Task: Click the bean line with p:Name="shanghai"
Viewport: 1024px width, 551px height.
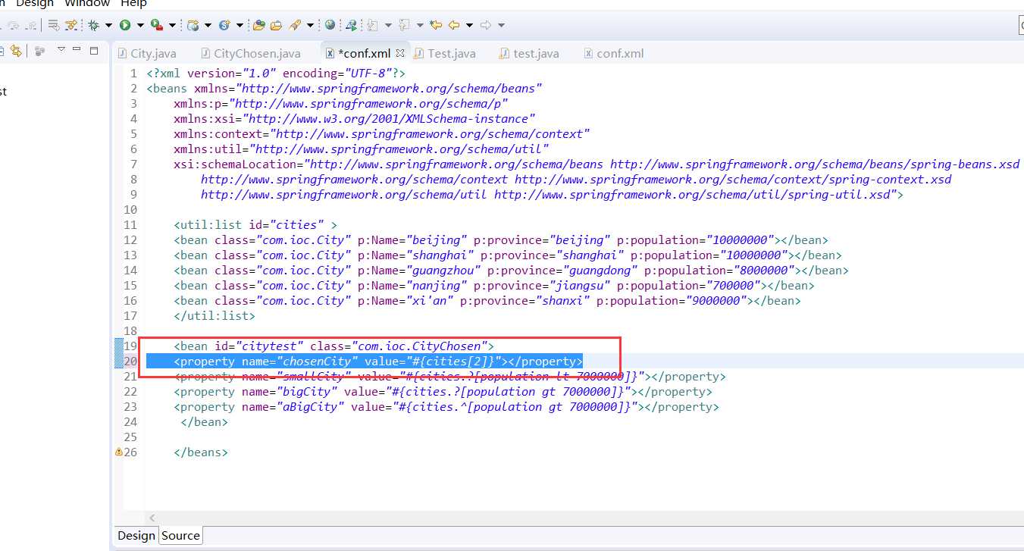Action: (508, 255)
